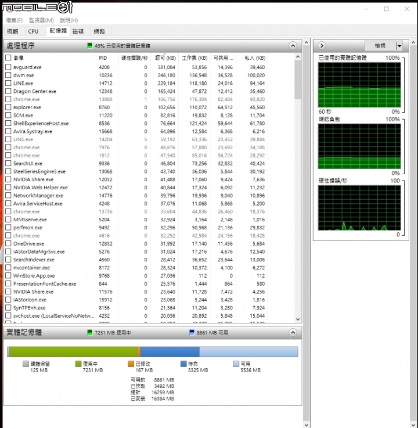Switch to the 概觀 tab

[x=13, y=31]
